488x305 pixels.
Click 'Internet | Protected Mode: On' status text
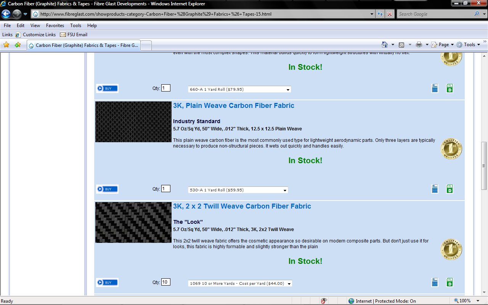(386, 301)
